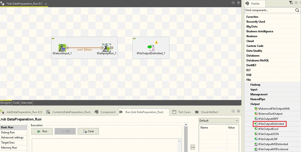
Task: Collapse the Output palette subfolder
Action: click(255, 104)
